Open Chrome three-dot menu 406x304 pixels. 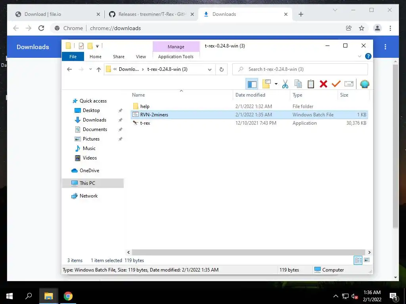390,28
